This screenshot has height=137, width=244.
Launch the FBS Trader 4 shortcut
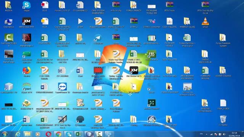(x=152, y=55)
